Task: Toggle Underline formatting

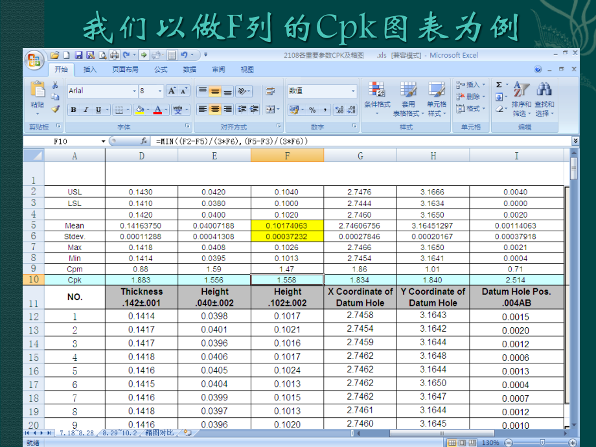Action: click(x=98, y=110)
